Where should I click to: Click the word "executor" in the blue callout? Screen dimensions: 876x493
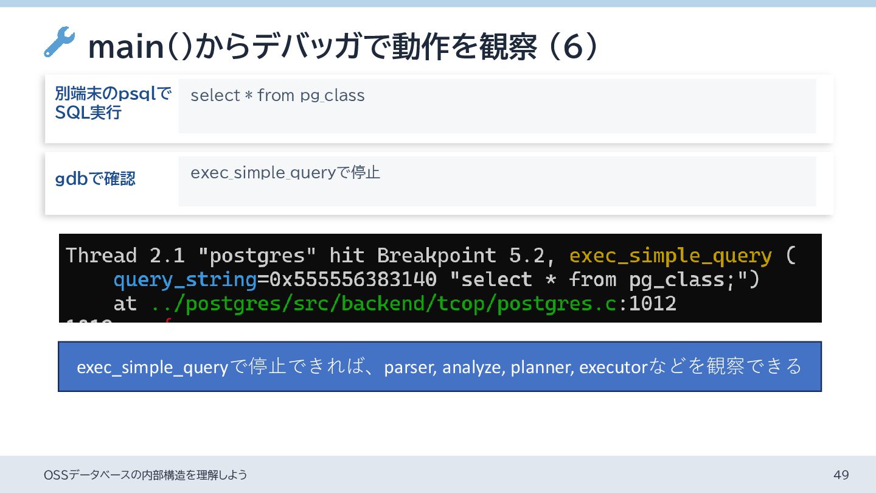click(x=613, y=367)
